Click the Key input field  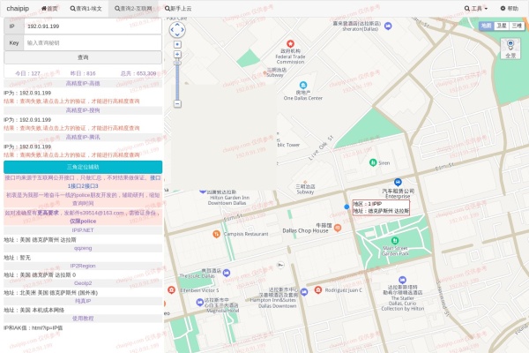coord(93,42)
